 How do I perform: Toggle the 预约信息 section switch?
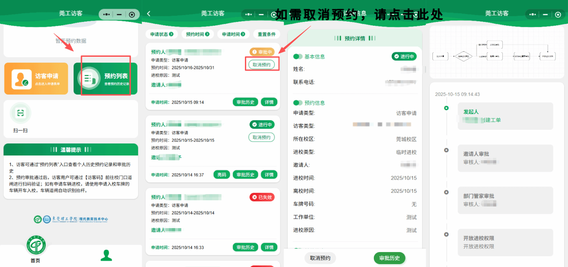click(x=298, y=103)
